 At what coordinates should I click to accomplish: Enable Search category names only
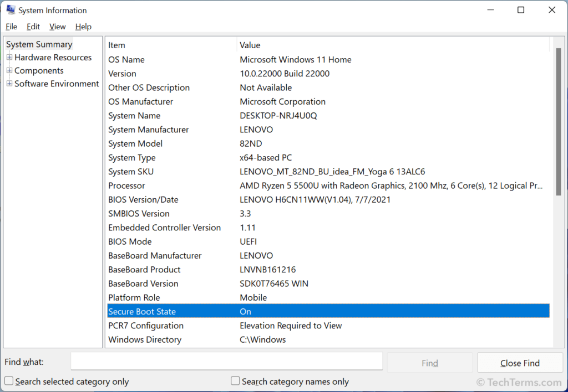click(x=235, y=381)
